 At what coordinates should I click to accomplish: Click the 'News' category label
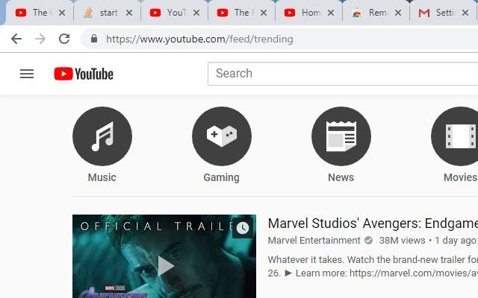[x=341, y=177]
